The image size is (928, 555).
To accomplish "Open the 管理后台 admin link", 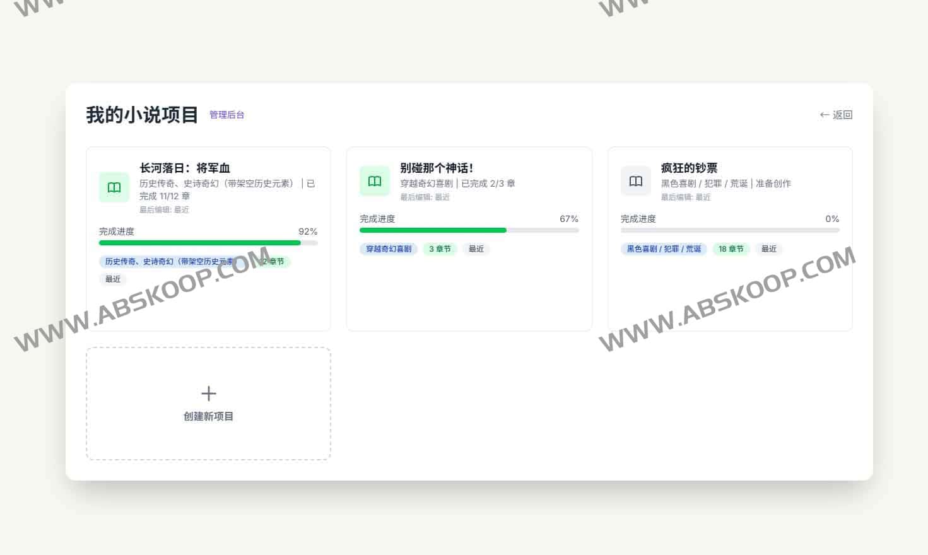I will click(226, 115).
